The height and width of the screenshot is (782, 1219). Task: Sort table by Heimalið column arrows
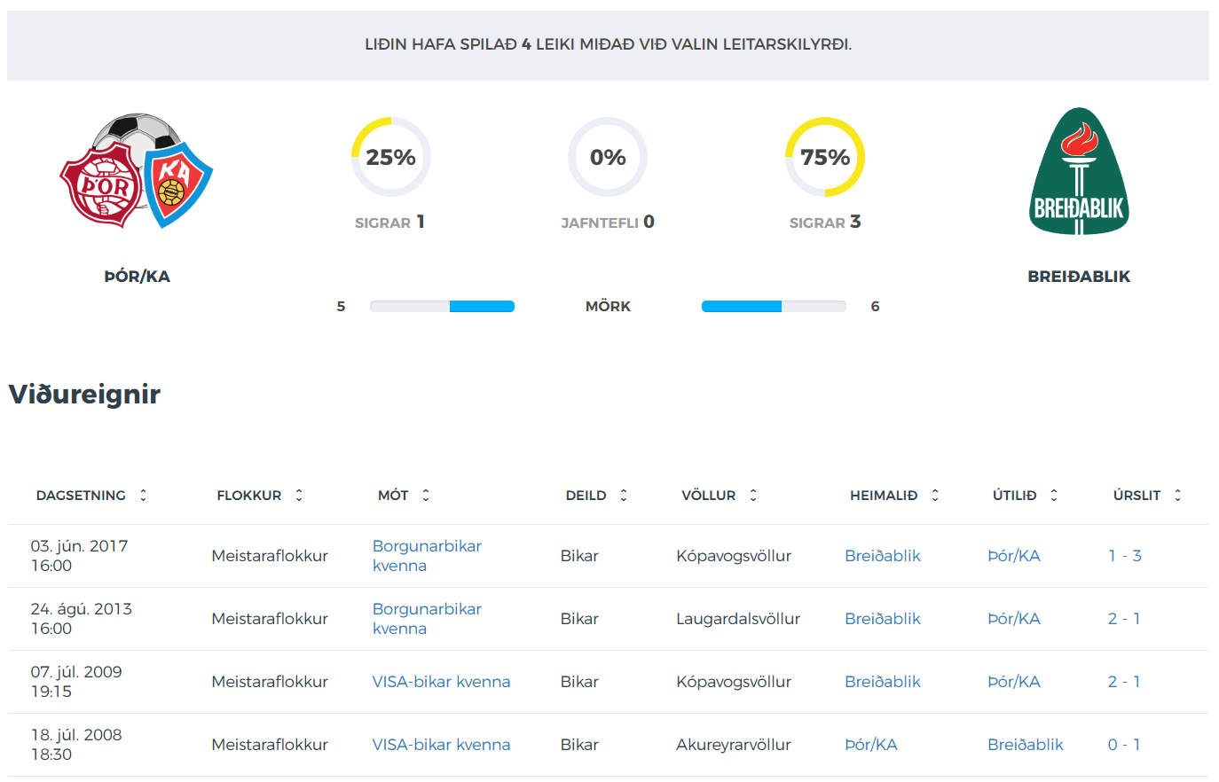pos(935,496)
